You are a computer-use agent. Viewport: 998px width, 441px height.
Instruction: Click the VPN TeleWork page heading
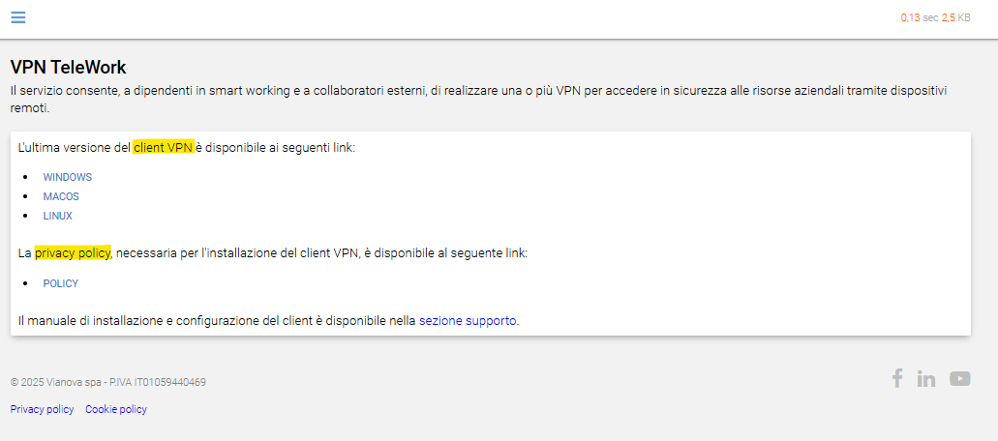[69, 68]
